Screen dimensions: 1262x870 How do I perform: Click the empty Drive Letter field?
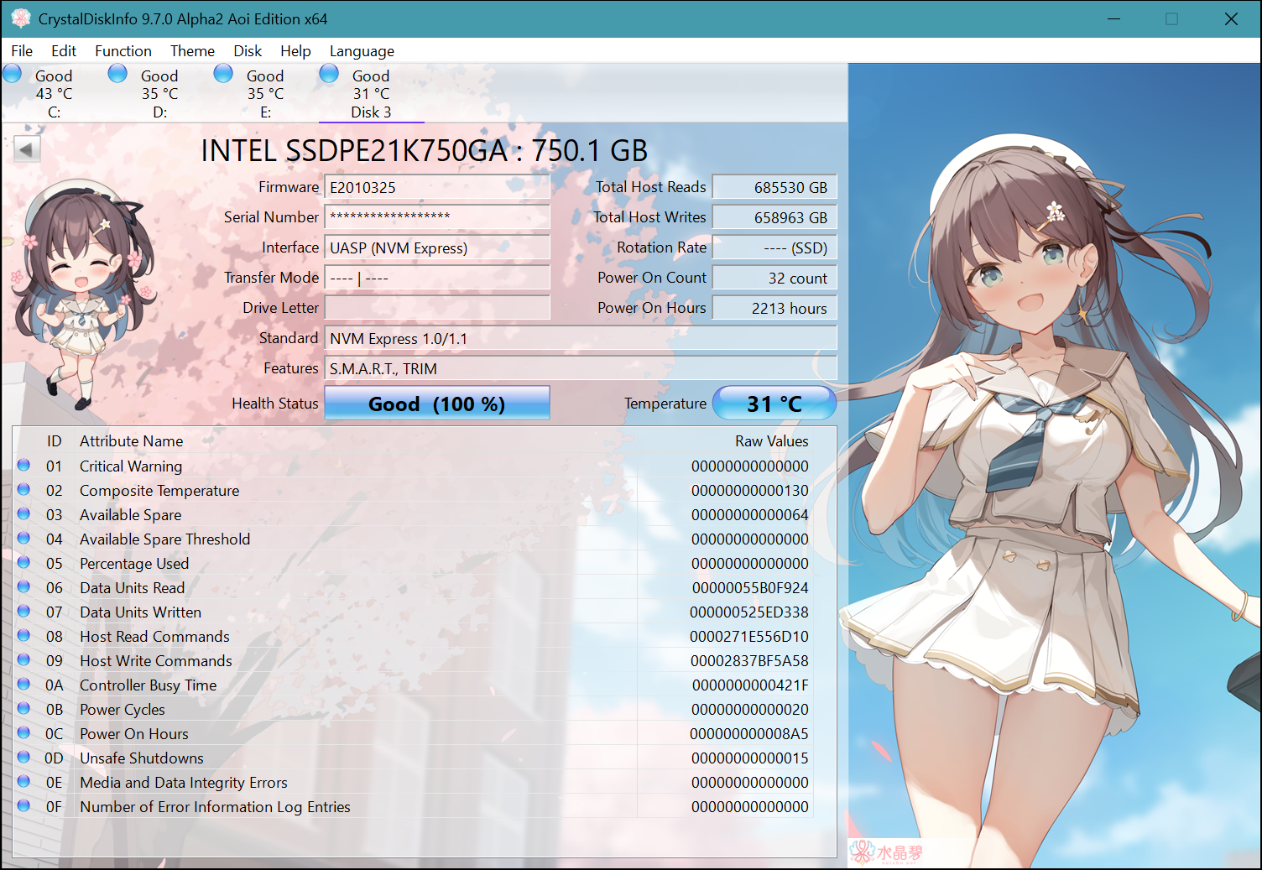click(x=437, y=308)
